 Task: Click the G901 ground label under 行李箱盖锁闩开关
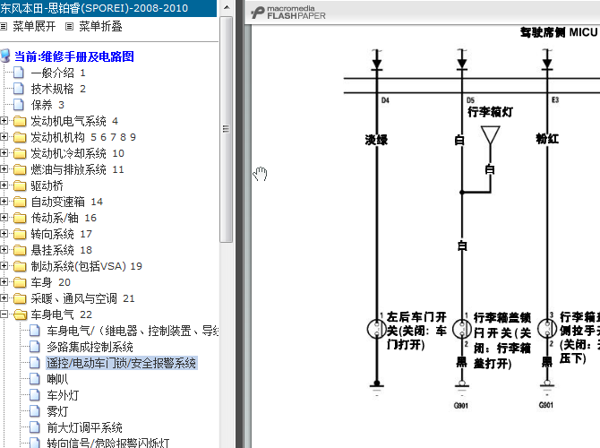pos(460,406)
